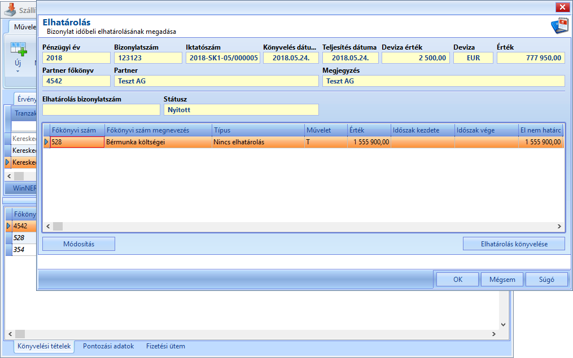Viewport: 573px width, 358px height.
Task: Click the Időszak vége column header
Action: point(487,130)
